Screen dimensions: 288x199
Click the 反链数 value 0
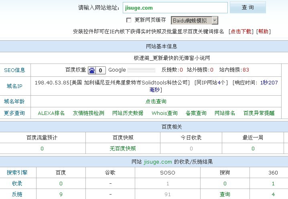point(181,70)
